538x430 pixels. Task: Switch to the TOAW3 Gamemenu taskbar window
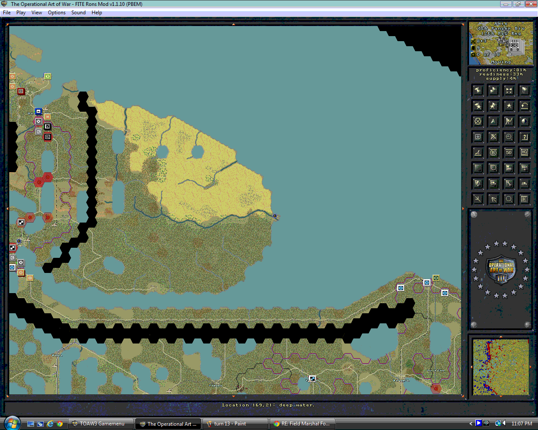101,424
